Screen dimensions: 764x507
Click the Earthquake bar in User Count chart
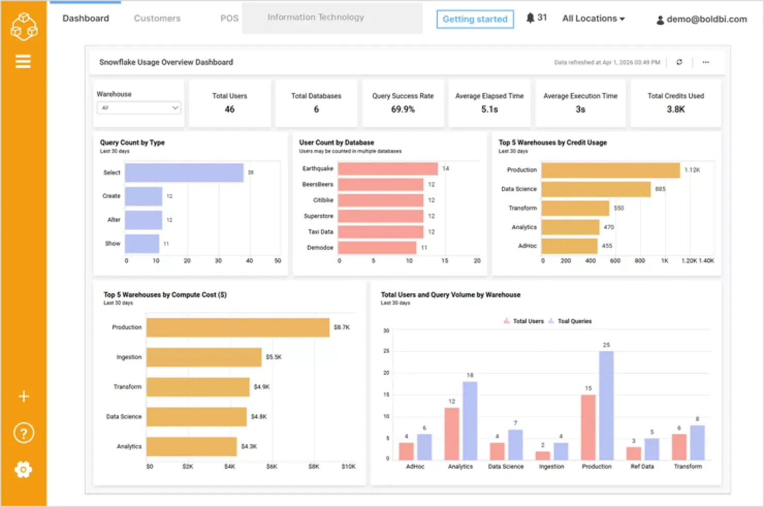click(388, 169)
